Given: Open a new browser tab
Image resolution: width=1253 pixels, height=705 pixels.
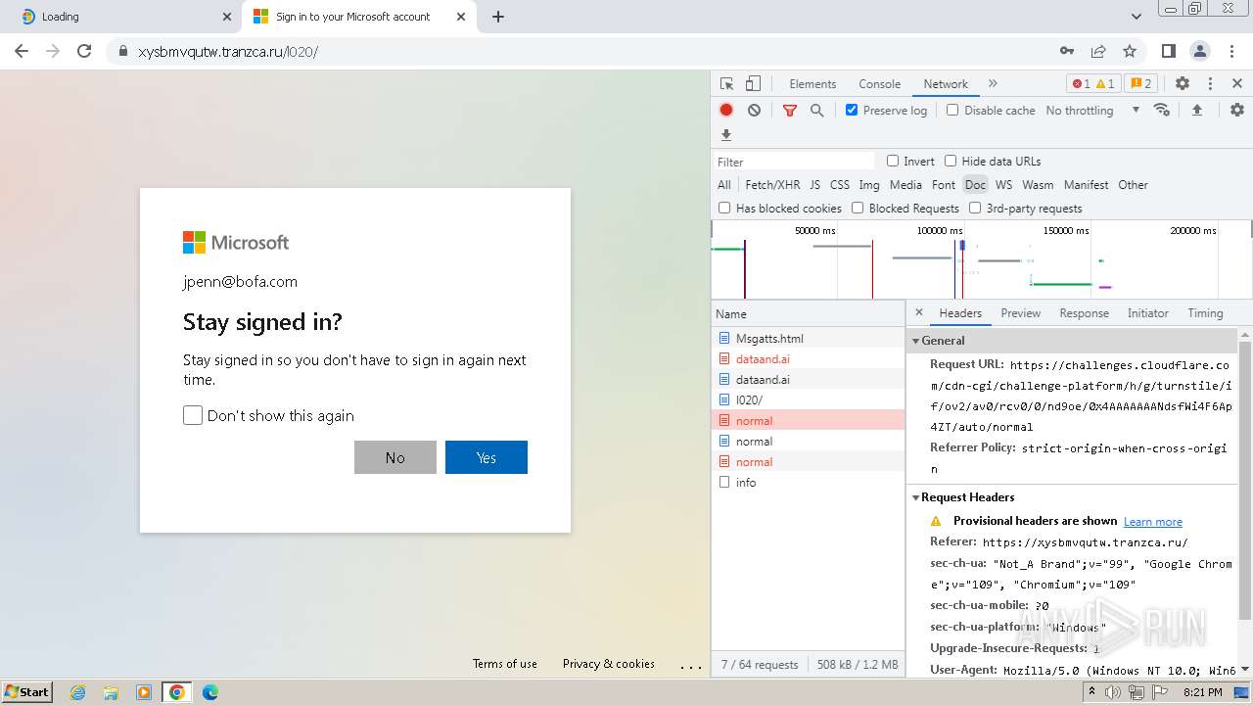Looking at the screenshot, I should pos(497,17).
